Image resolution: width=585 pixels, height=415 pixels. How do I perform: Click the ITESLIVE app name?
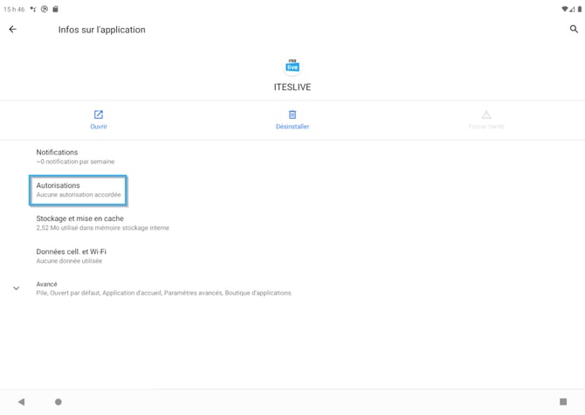click(292, 87)
